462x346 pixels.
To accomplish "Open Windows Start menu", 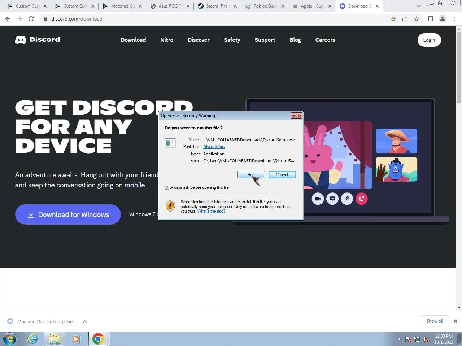I will pyautogui.click(x=10, y=339).
